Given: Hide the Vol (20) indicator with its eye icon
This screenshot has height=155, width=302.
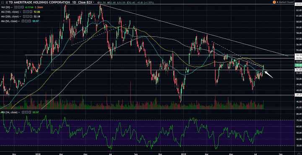Looking at the screenshot, I should coord(16,7).
